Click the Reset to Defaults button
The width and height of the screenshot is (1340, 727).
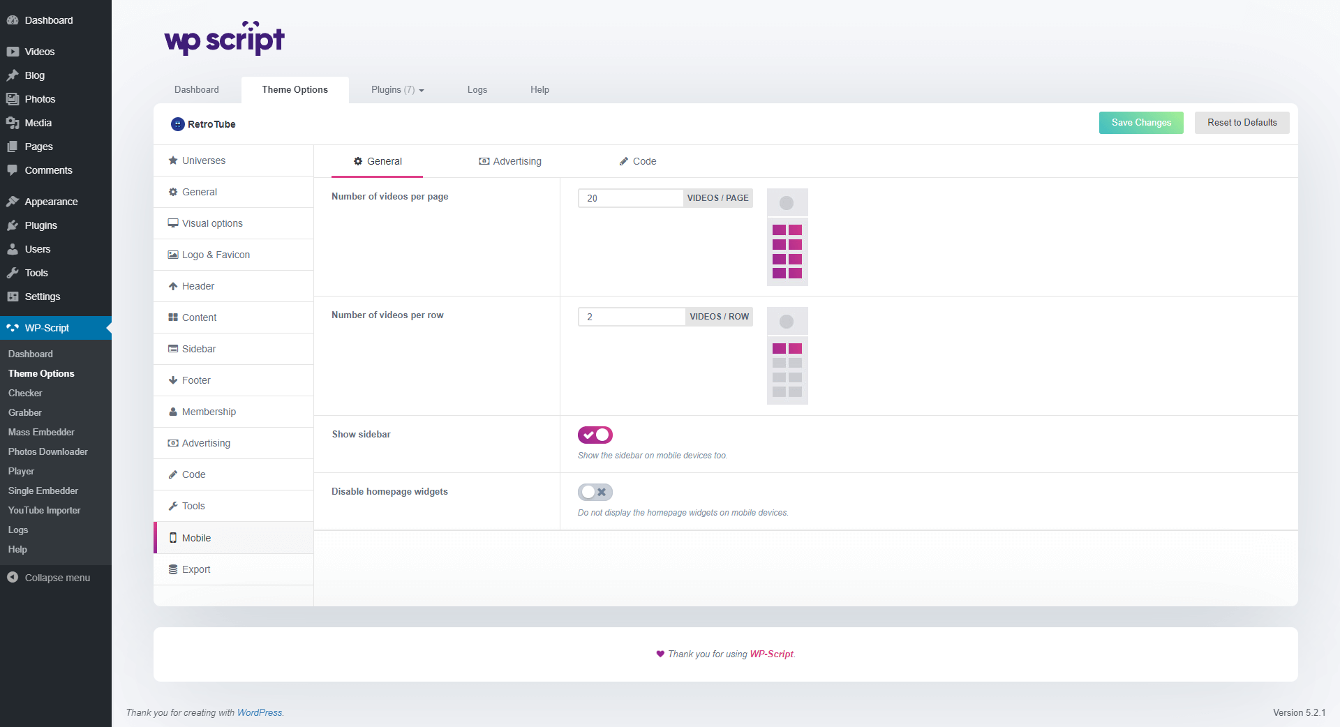pyautogui.click(x=1242, y=123)
